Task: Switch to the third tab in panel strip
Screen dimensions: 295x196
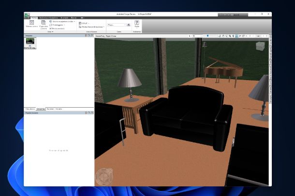Action: 50,109
